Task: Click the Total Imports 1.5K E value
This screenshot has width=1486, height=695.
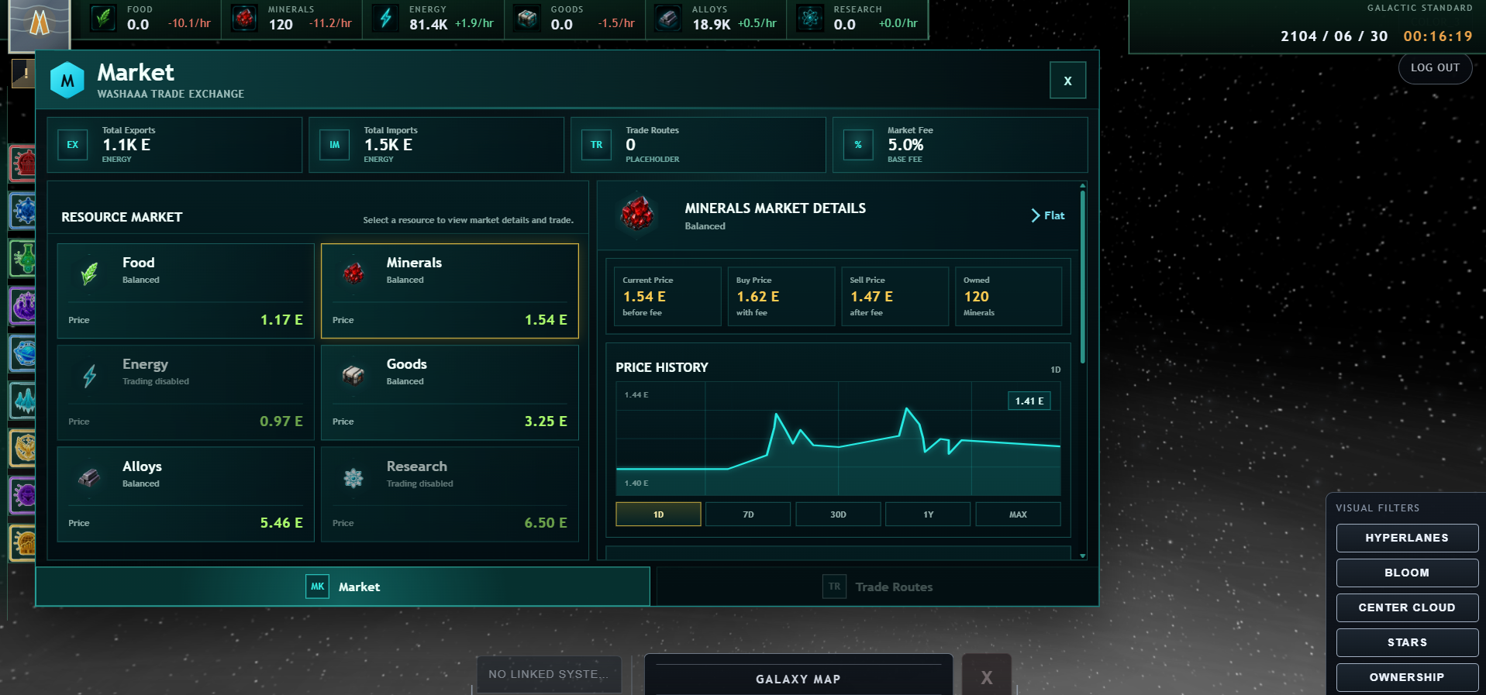Action: (x=388, y=145)
